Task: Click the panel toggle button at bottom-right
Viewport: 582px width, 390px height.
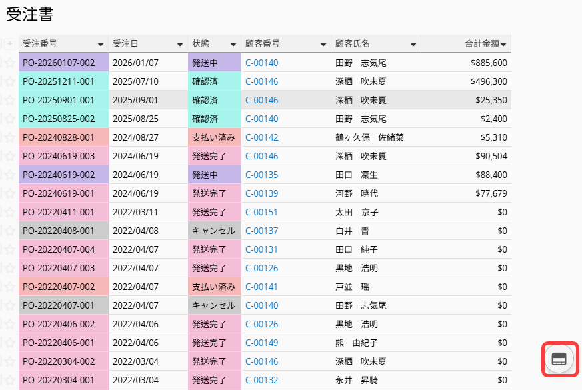Action: click(x=559, y=359)
